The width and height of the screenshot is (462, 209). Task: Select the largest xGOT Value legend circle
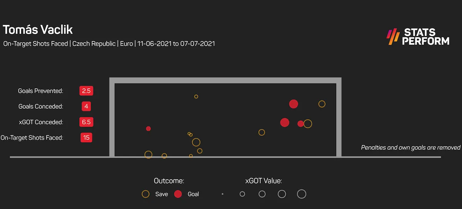[x=301, y=194]
